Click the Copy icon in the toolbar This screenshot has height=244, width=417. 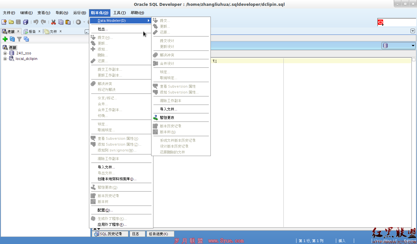tap(61, 22)
